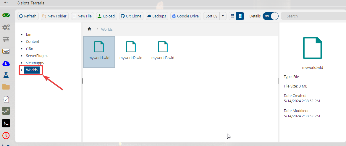Select the myworld2.wld file
Image resolution: width=346 pixels, height=146 pixels.
131,52
